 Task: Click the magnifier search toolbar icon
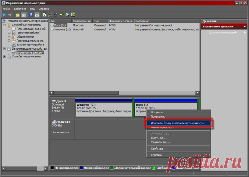(67, 15)
